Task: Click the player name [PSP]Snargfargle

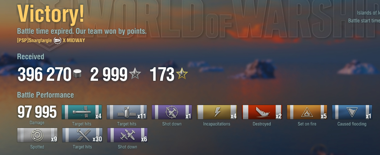Action: click(x=34, y=41)
